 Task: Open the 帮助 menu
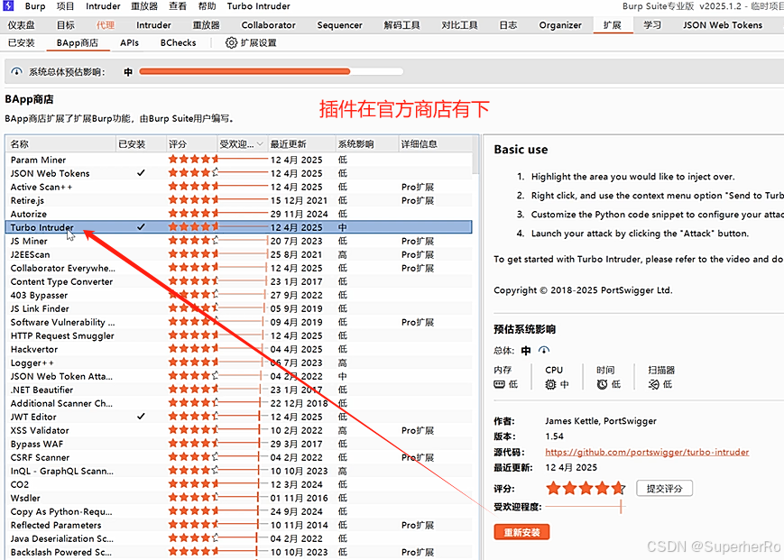[x=207, y=6]
